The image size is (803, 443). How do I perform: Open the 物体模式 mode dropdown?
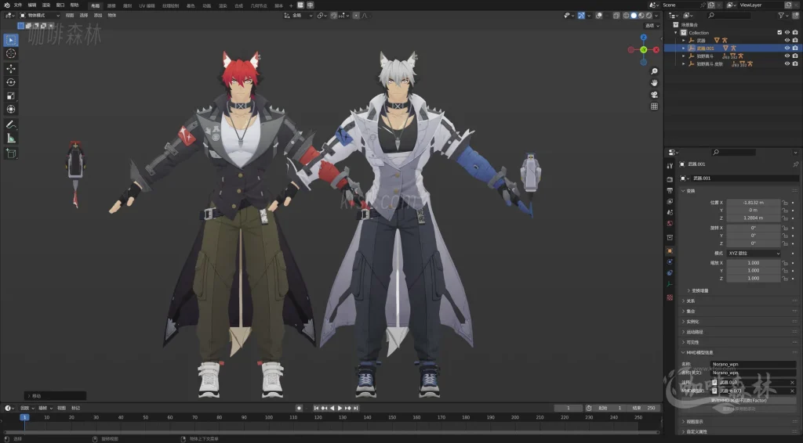[x=39, y=16]
